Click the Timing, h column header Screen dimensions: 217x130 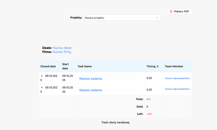(153, 66)
